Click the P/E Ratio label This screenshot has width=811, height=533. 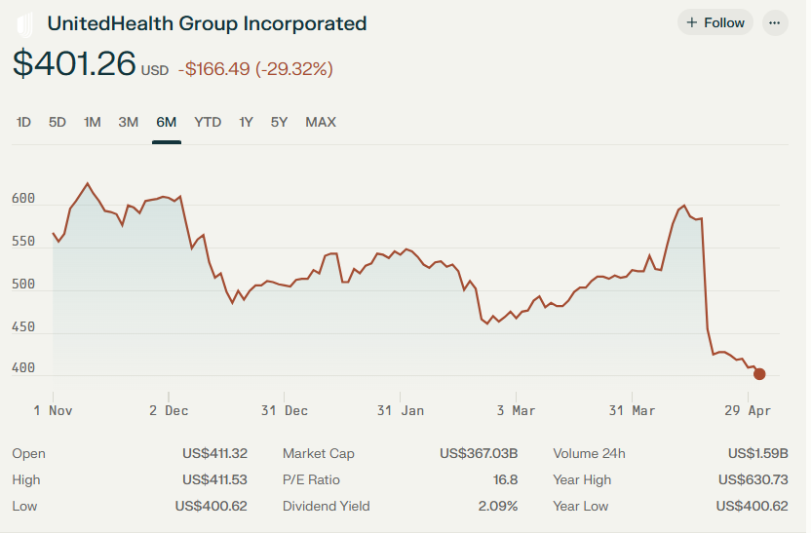pos(311,479)
